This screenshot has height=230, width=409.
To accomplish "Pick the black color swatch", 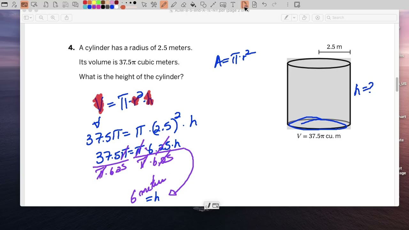I will point(103,7).
